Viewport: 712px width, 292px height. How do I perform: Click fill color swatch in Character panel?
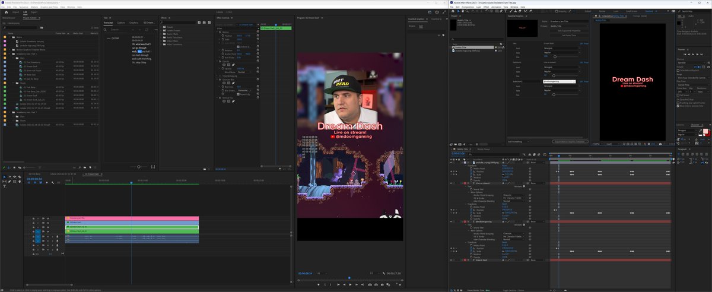coord(705,131)
